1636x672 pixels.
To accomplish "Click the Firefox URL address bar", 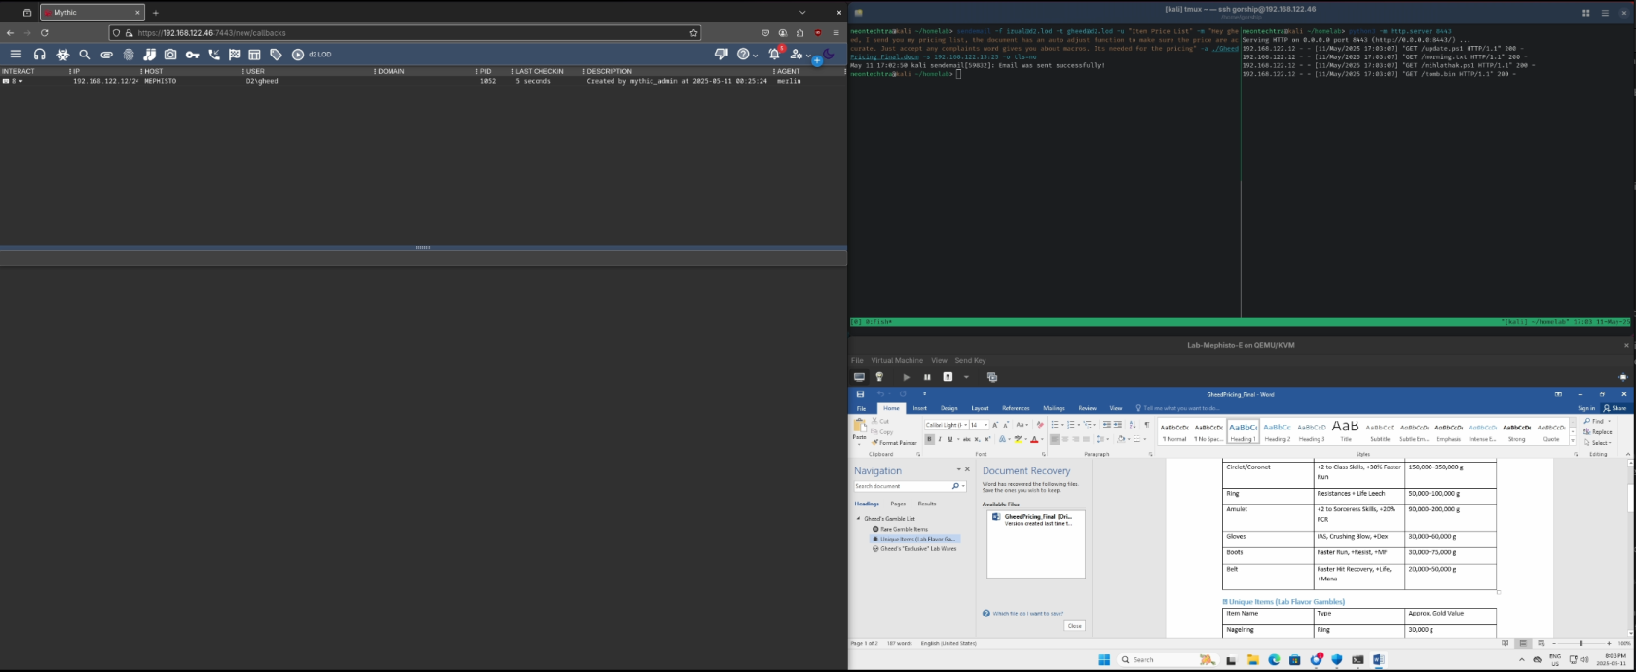I will (x=406, y=32).
